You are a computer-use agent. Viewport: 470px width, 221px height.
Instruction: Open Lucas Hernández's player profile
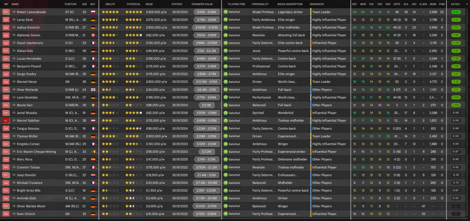(x=29, y=59)
